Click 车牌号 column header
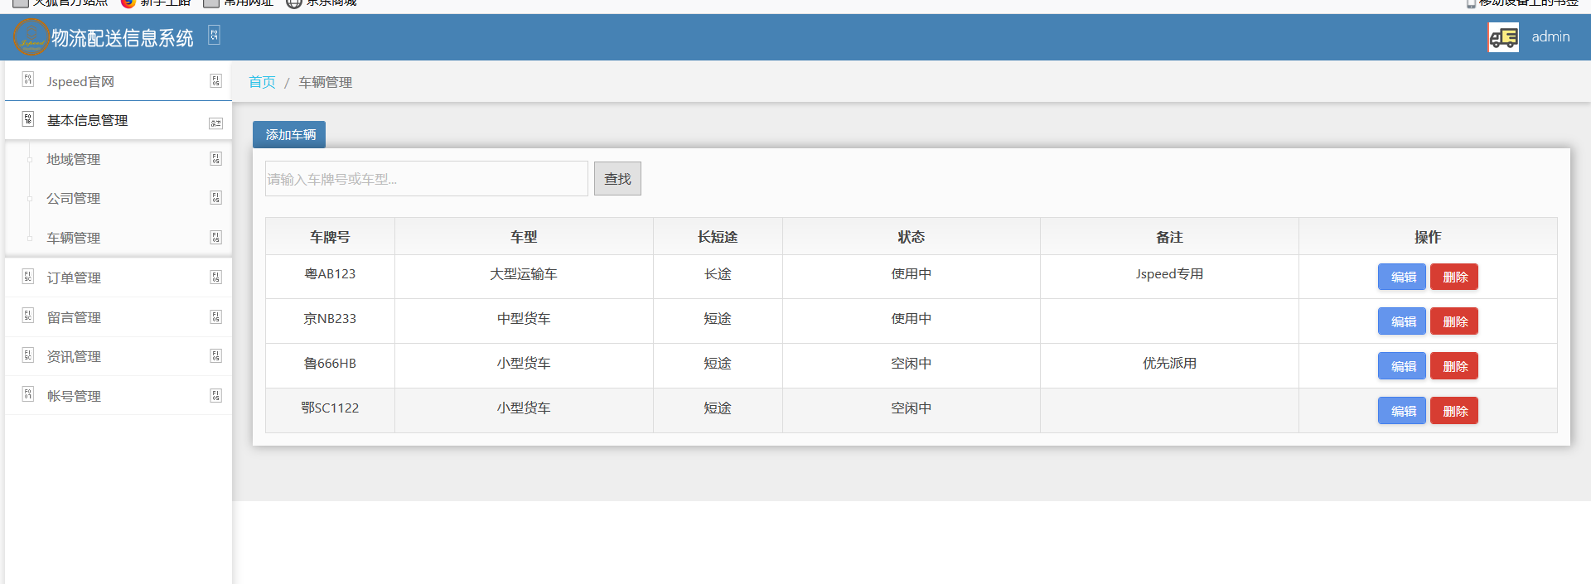Screen dimensions: 1591x584 pos(330,237)
